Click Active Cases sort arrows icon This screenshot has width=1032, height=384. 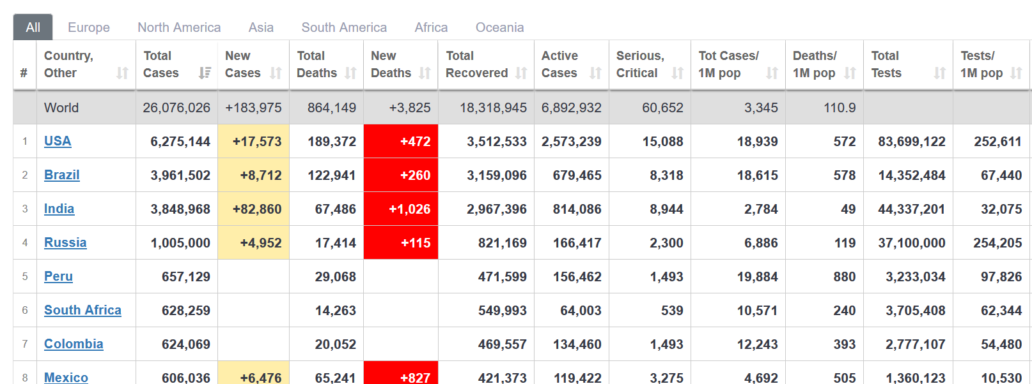tap(595, 73)
